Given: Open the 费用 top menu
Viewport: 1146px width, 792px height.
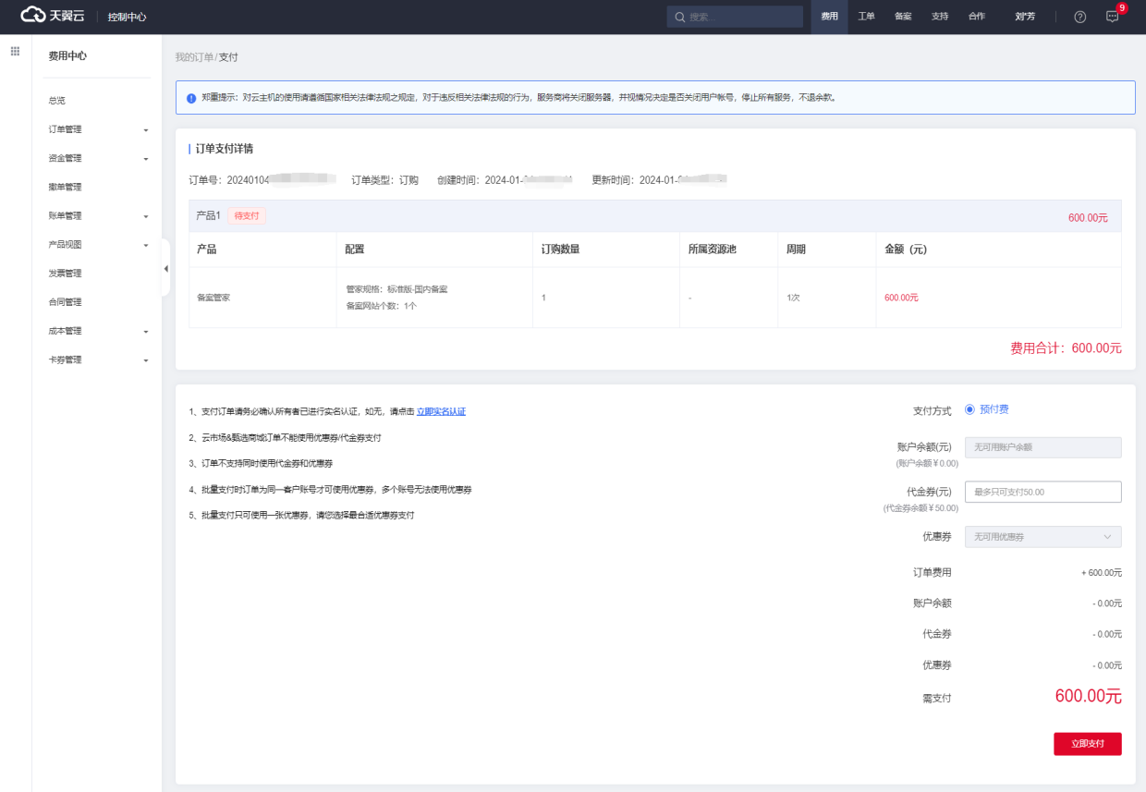Looking at the screenshot, I should point(829,17).
